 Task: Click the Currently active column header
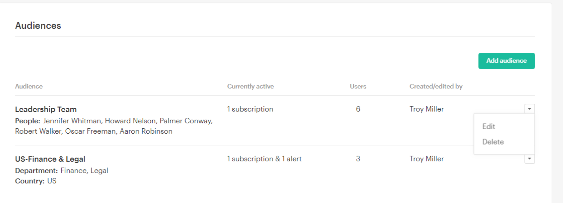click(x=250, y=87)
